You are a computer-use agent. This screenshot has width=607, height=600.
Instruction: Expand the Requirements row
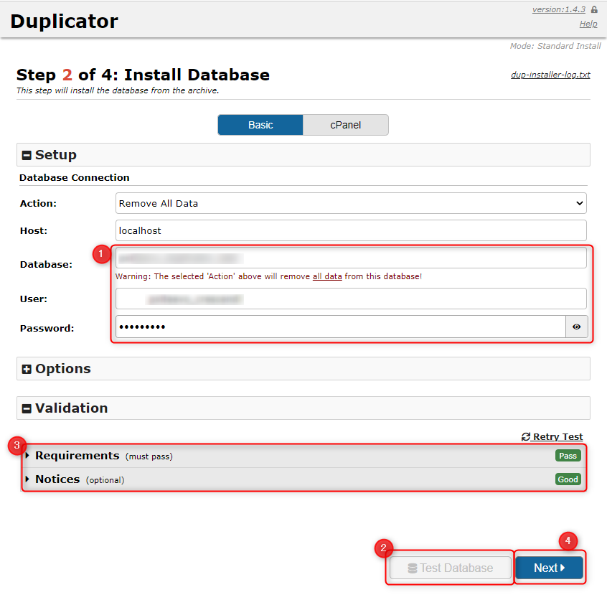pos(303,456)
